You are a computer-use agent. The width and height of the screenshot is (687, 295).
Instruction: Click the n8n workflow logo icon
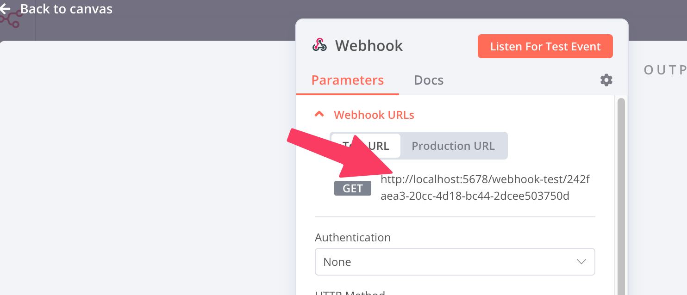[11, 19]
